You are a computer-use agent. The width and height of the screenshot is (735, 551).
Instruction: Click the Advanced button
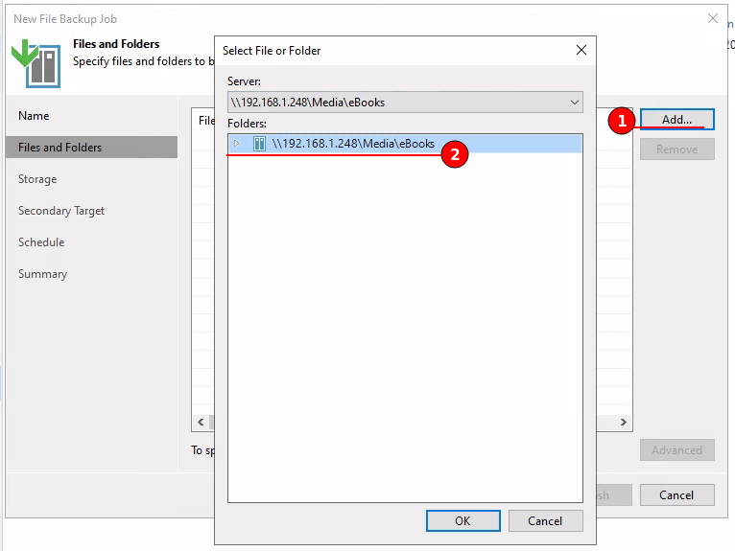(x=676, y=449)
